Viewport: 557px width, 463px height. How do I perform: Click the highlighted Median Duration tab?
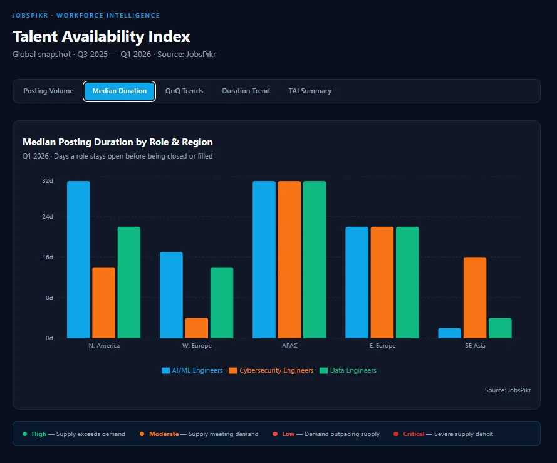click(119, 91)
